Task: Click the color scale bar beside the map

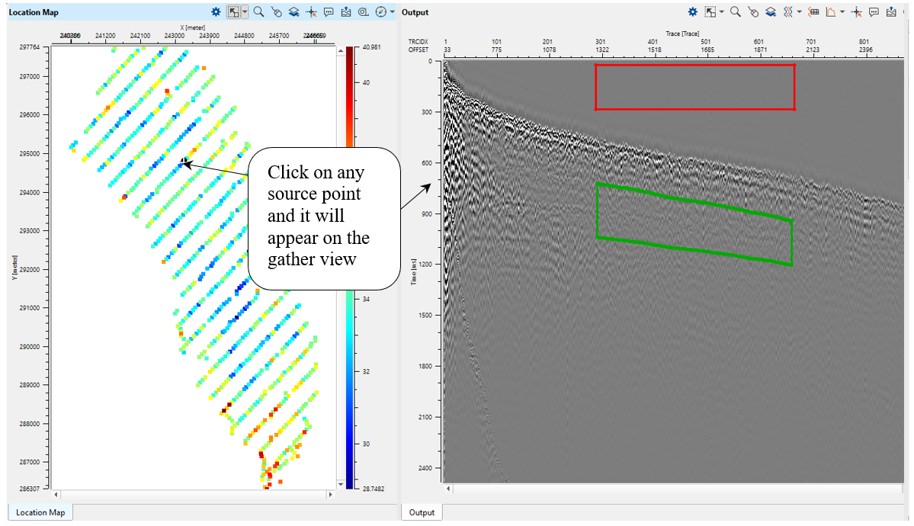Action: point(349,267)
